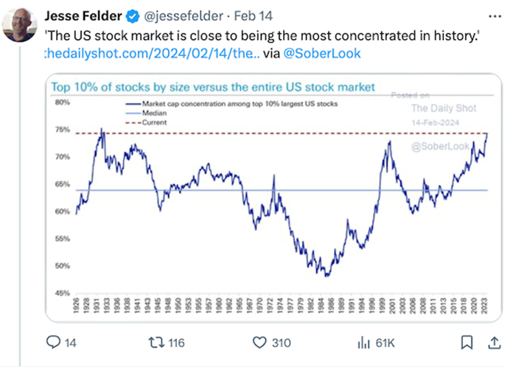The height and width of the screenshot is (367, 505).
Task: Click the reply count 14
Action: [x=72, y=343]
